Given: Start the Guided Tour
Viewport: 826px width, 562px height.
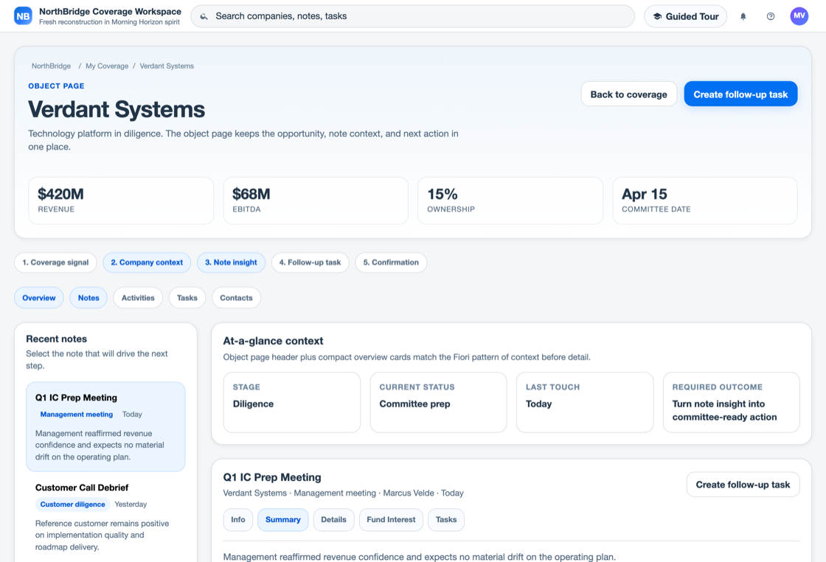Looking at the screenshot, I should click(x=685, y=16).
